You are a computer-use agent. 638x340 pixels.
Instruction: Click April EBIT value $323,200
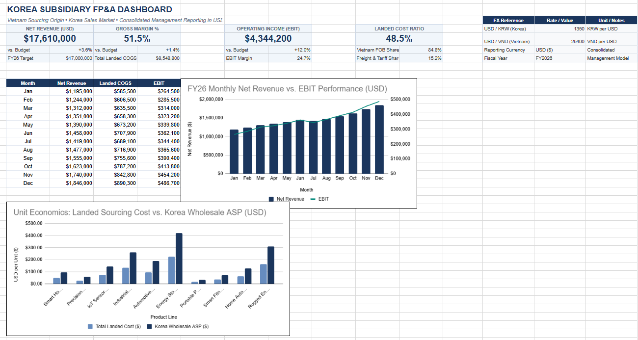tap(159, 116)
